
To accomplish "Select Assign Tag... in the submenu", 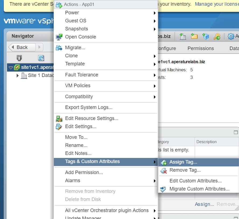I will pos(199,162).
